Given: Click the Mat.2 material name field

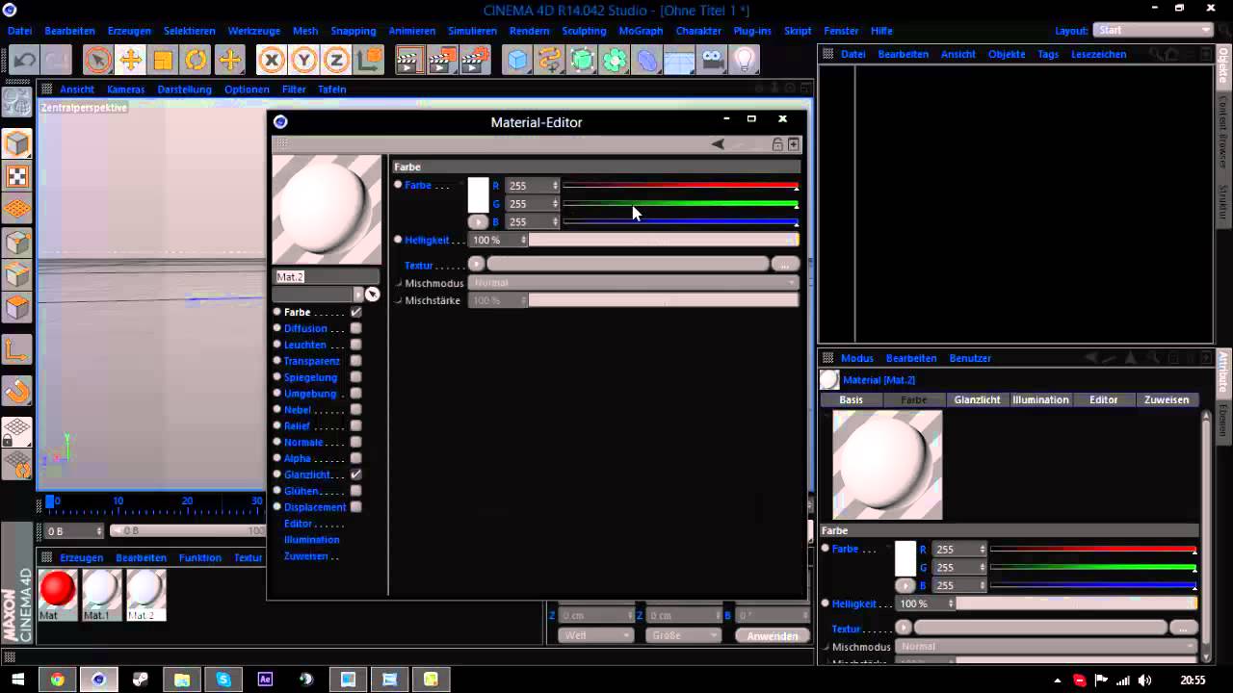Looking at the screenshot, I should (327, 276).
